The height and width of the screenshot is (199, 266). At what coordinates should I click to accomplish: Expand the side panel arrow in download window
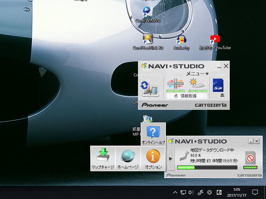[171, 159]
